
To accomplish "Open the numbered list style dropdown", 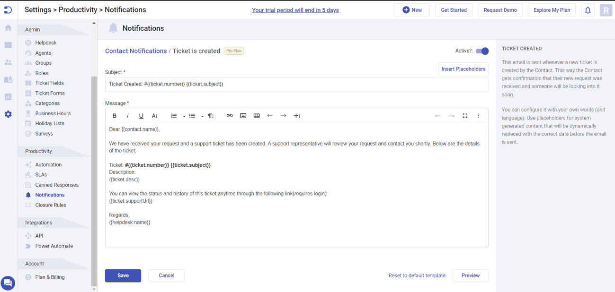I will 184,115.
